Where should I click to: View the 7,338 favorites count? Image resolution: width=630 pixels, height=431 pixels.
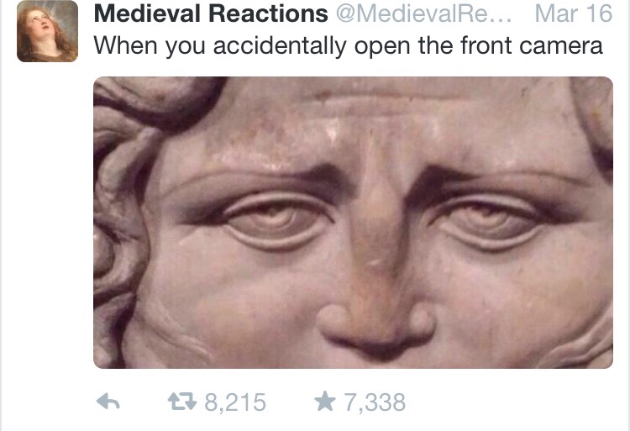pos(375,402)
